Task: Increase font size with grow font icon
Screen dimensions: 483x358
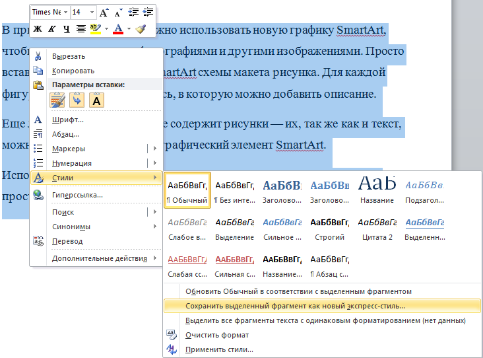Action: click(x=104, y=12)
